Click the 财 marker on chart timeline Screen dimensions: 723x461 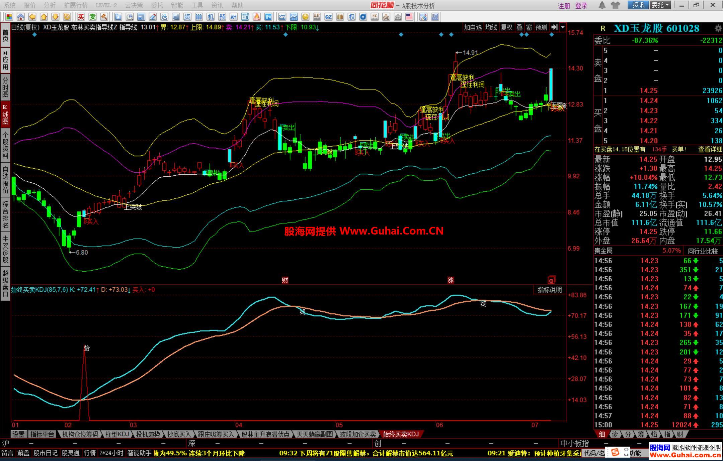tap(285, 280)
